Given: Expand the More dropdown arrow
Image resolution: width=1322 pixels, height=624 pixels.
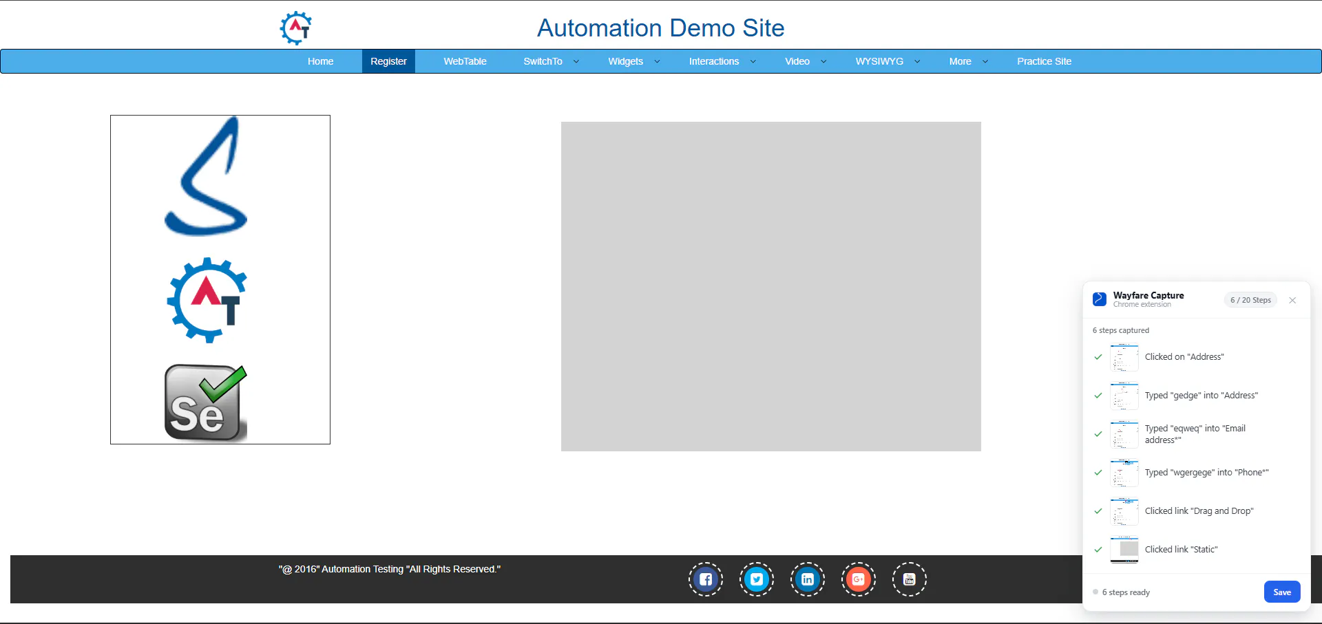Looking at the screenshot, I should point(985,61).
